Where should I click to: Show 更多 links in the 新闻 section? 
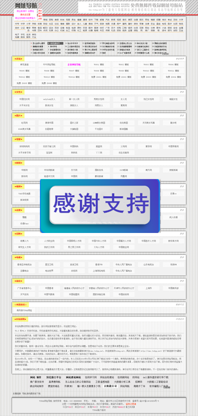[182, 163]
